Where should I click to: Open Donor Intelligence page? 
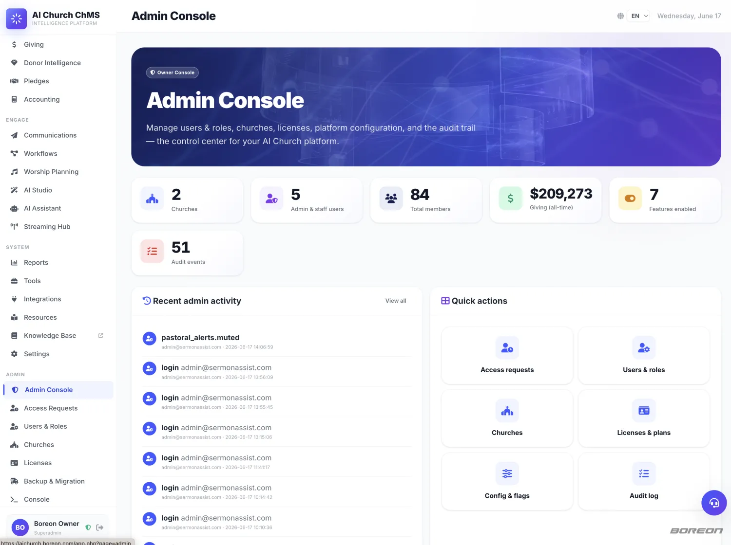58,63
